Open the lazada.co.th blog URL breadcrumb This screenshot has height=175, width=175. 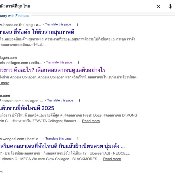click(20, 25)
